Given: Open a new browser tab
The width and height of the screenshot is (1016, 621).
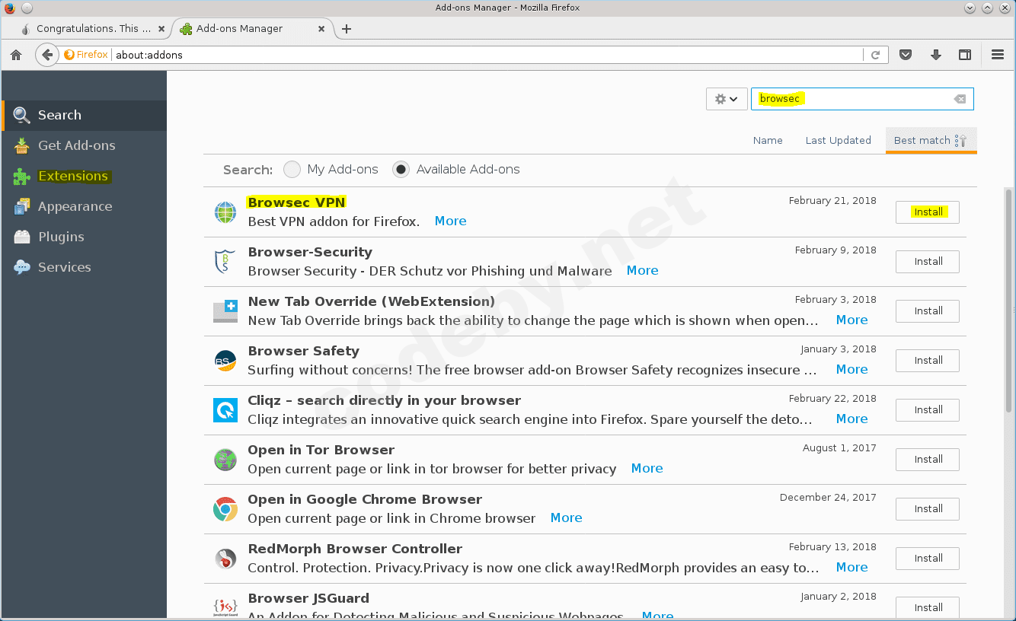Looking at the screenshot, I should pyautogui.click(x=347, y=28).
